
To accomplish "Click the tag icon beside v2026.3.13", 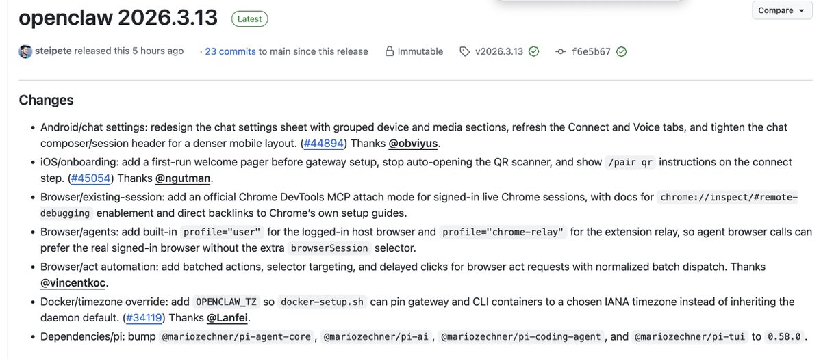I will pyautogui.click(x=465, y=51).
